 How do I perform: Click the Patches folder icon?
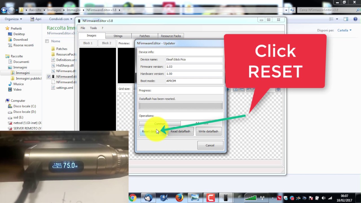(x=53, y=49)
